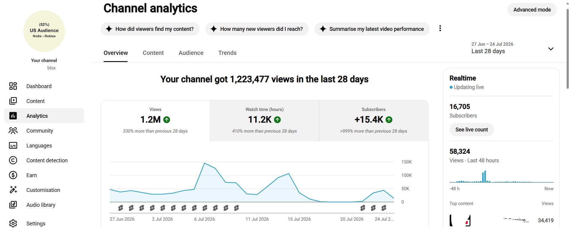Open the Content analytics tab

(x=153, y=53)
